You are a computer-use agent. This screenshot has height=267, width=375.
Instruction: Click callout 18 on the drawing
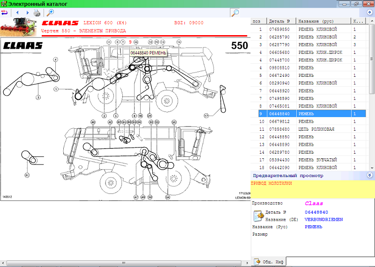[140, 116]
